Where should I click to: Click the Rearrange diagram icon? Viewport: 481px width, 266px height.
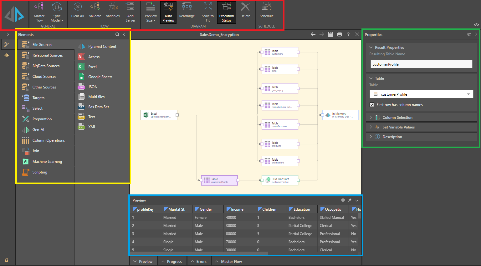pyautogui.click(x=187, y=12)
